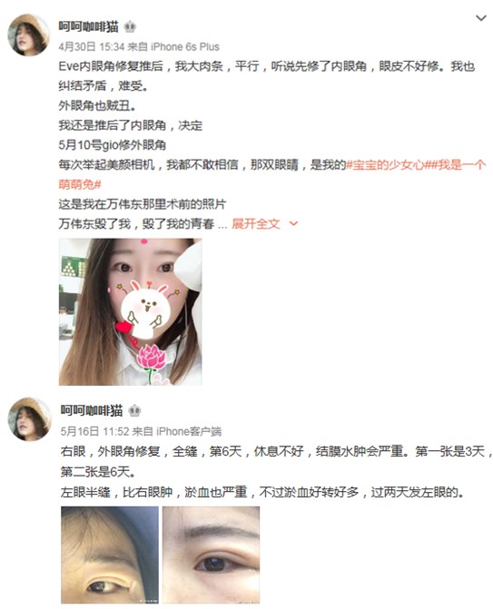Open the selfie photo with rabbit sticker
This screenshot has width=493, height=609.
click(x=130, y=312)
